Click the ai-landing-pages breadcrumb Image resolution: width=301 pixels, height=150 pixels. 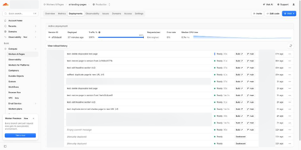77,4
